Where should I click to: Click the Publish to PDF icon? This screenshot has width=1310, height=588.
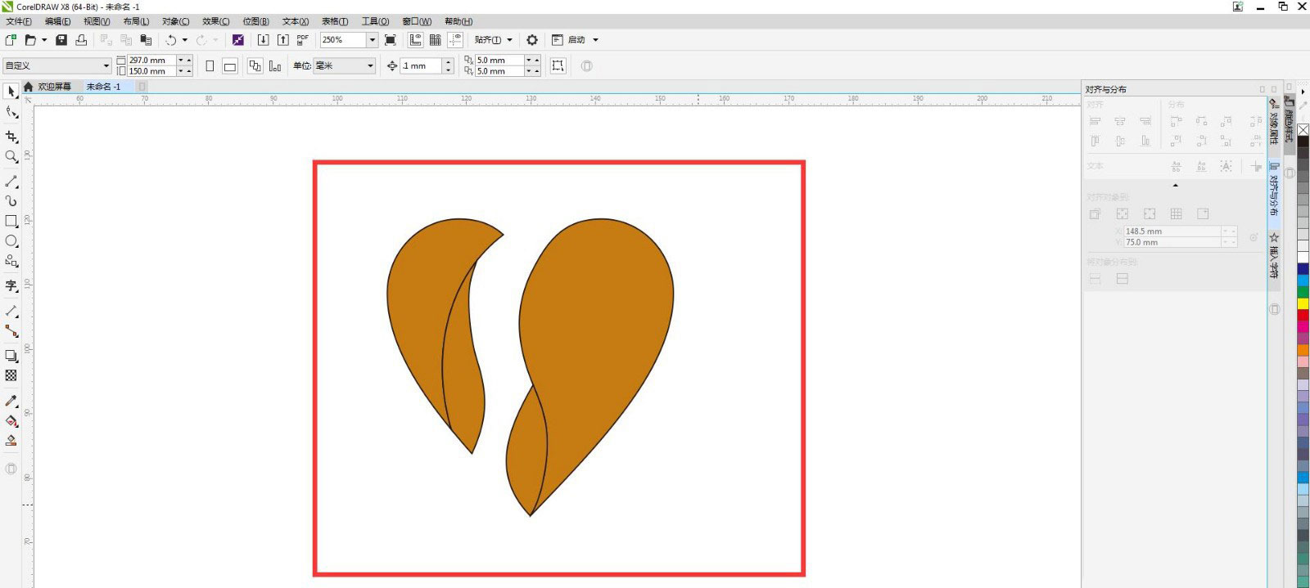[x=303, y=40]
